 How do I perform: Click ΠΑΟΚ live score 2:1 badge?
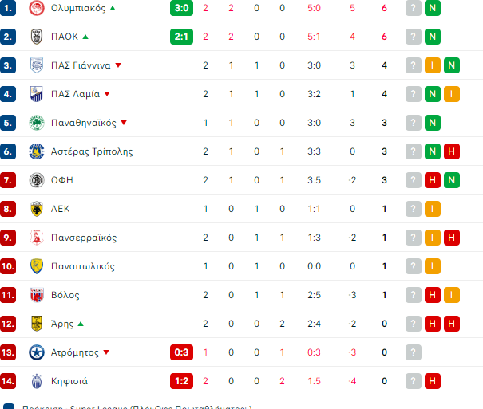pos(182,37)
